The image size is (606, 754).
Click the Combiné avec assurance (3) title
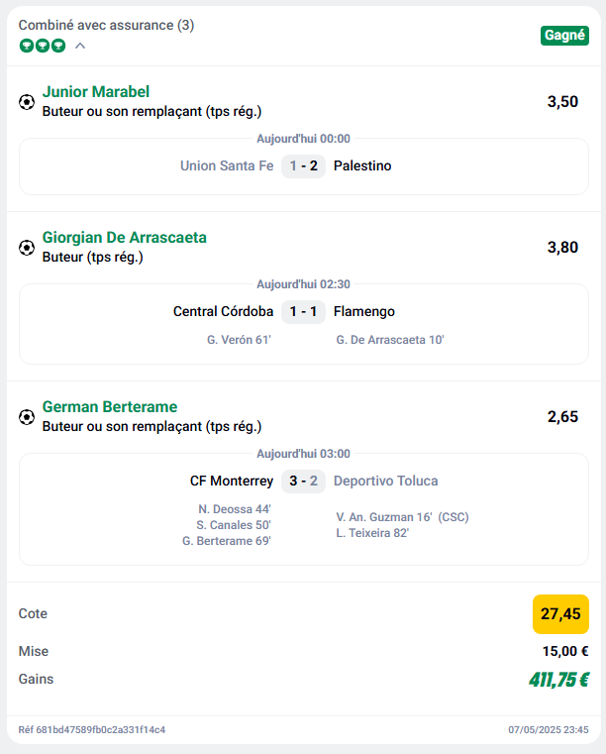tap(106, 25)
